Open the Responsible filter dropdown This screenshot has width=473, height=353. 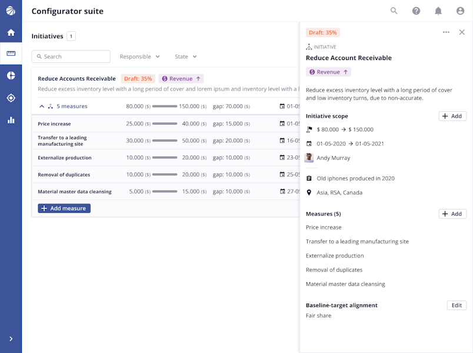pos(139,56)
